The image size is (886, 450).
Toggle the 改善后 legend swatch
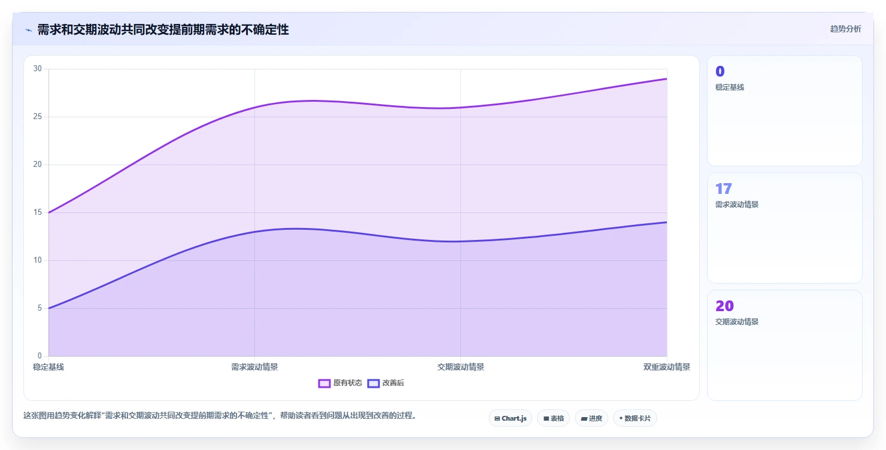pos(374,383)
